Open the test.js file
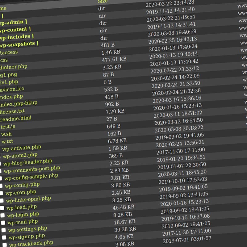 [8, 127]
